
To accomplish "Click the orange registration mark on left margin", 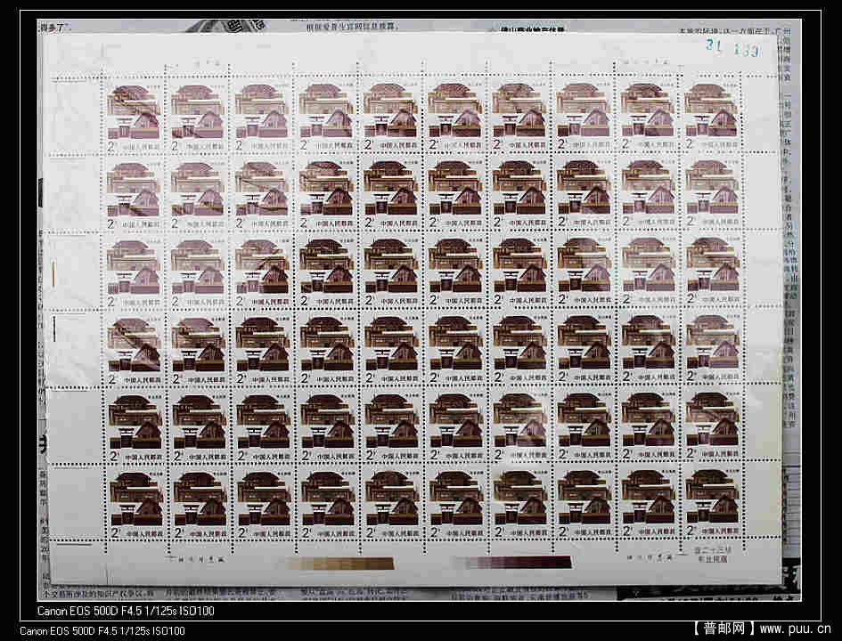I will [x=53, y=274].
